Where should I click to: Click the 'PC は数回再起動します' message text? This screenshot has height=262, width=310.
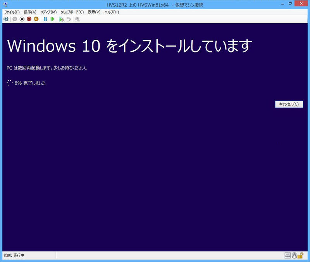click(x=47, y=68)
